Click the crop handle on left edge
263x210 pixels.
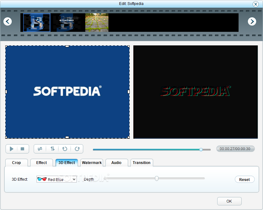pyautogui.click(x=6, y=92)
